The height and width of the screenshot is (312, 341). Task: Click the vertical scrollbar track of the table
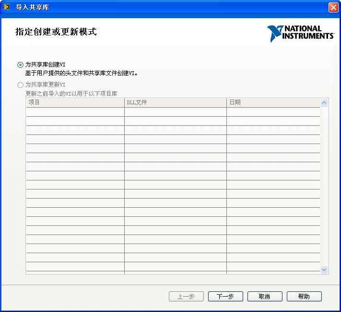coord(324,187)
